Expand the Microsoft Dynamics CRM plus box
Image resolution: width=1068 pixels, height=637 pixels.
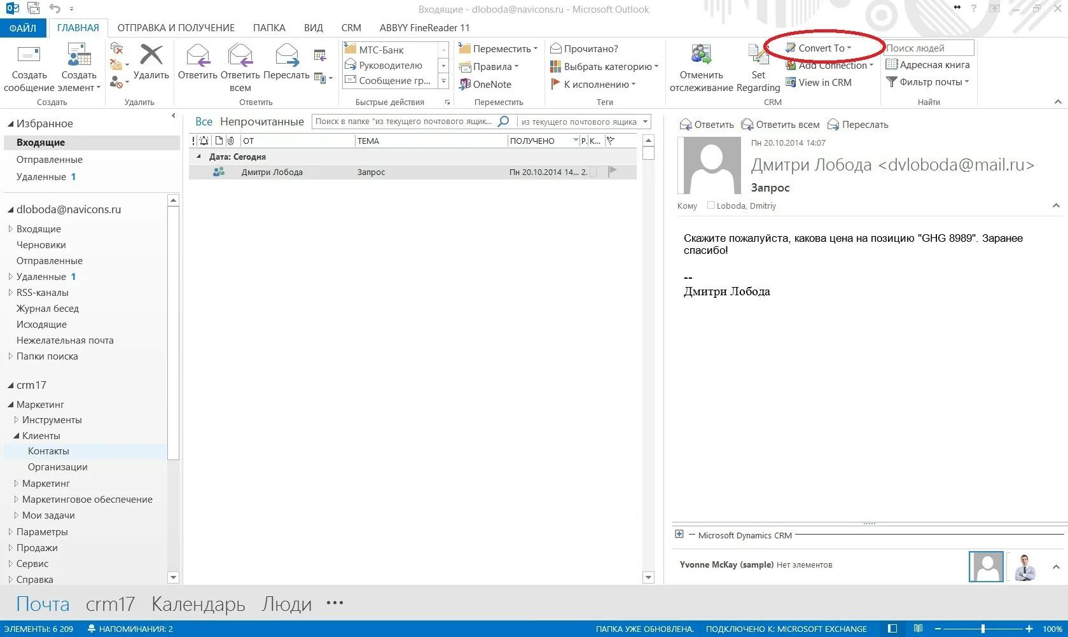coord(679,534)
